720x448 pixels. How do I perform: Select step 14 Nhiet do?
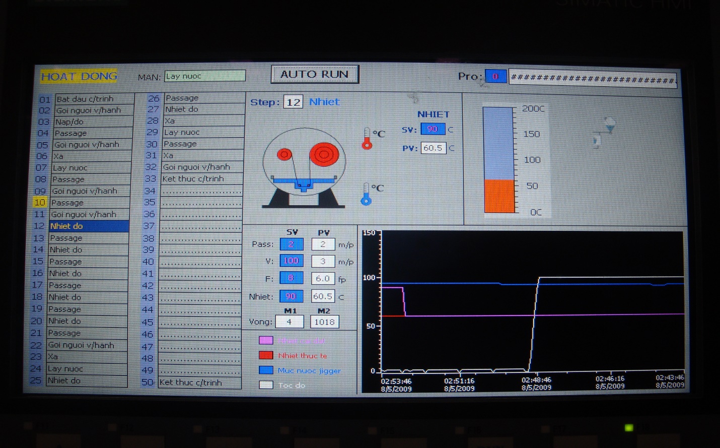click(88, 250)
